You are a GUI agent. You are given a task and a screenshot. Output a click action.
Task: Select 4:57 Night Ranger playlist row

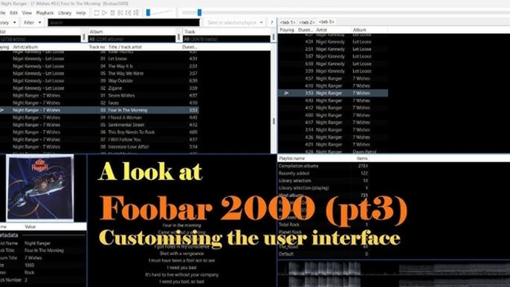[x=333, y=78]
